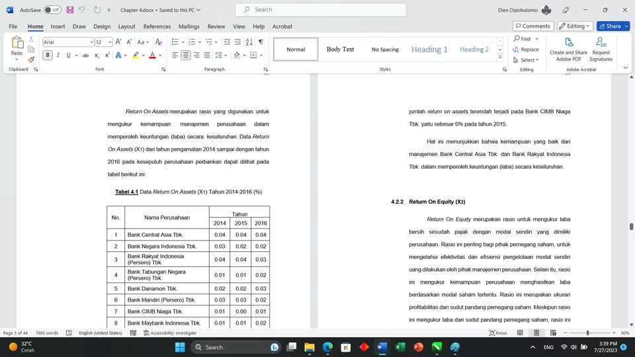This screenshot has width=635, height=357.
Task: Click the text highlight color button
Action: (x=136, y=55)
